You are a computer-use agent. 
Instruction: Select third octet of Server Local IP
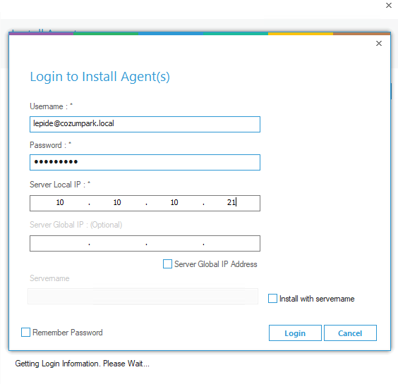pos(174,202)
